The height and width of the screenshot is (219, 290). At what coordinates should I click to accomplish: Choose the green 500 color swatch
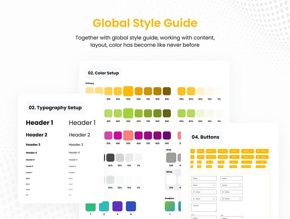(128, 113)
